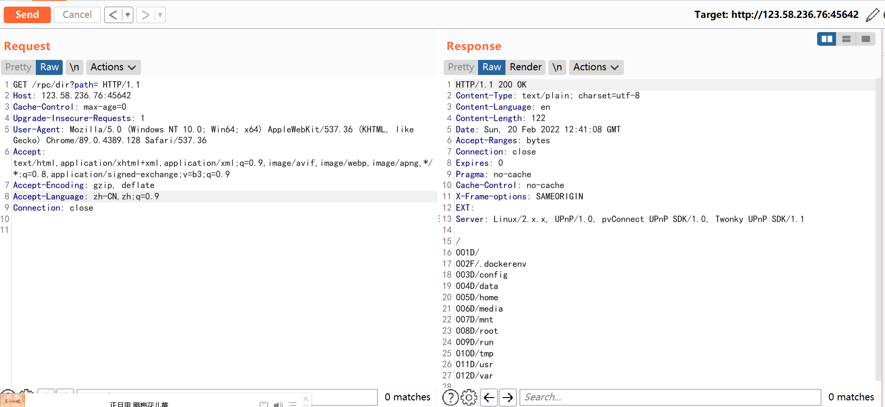885x407 pixels.
Task: Expand the Request Actions menu
Action: 113,67
